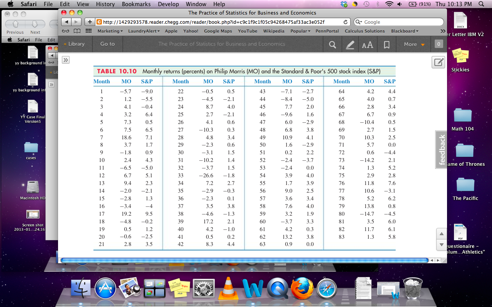Click the Wi-Fi status icon
This screenshot has width=492, height=307.
click(x=389, y=4)
